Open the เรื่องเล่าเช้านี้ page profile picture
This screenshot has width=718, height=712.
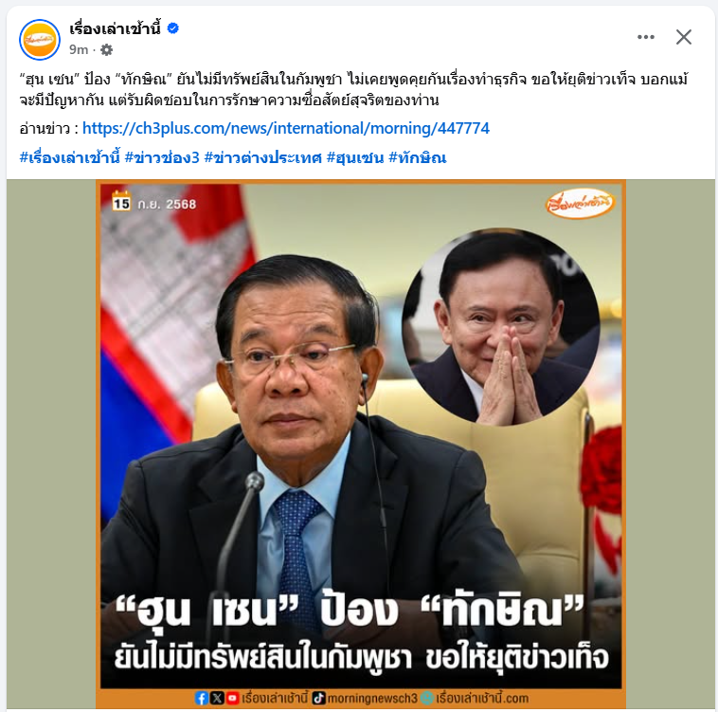pos(40,40)
